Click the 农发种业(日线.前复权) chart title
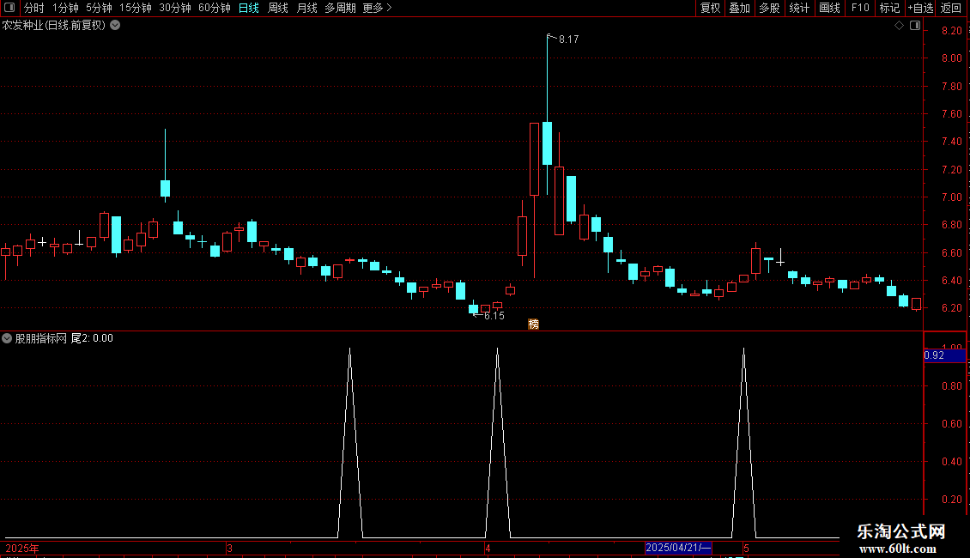 tap(54, 26)
